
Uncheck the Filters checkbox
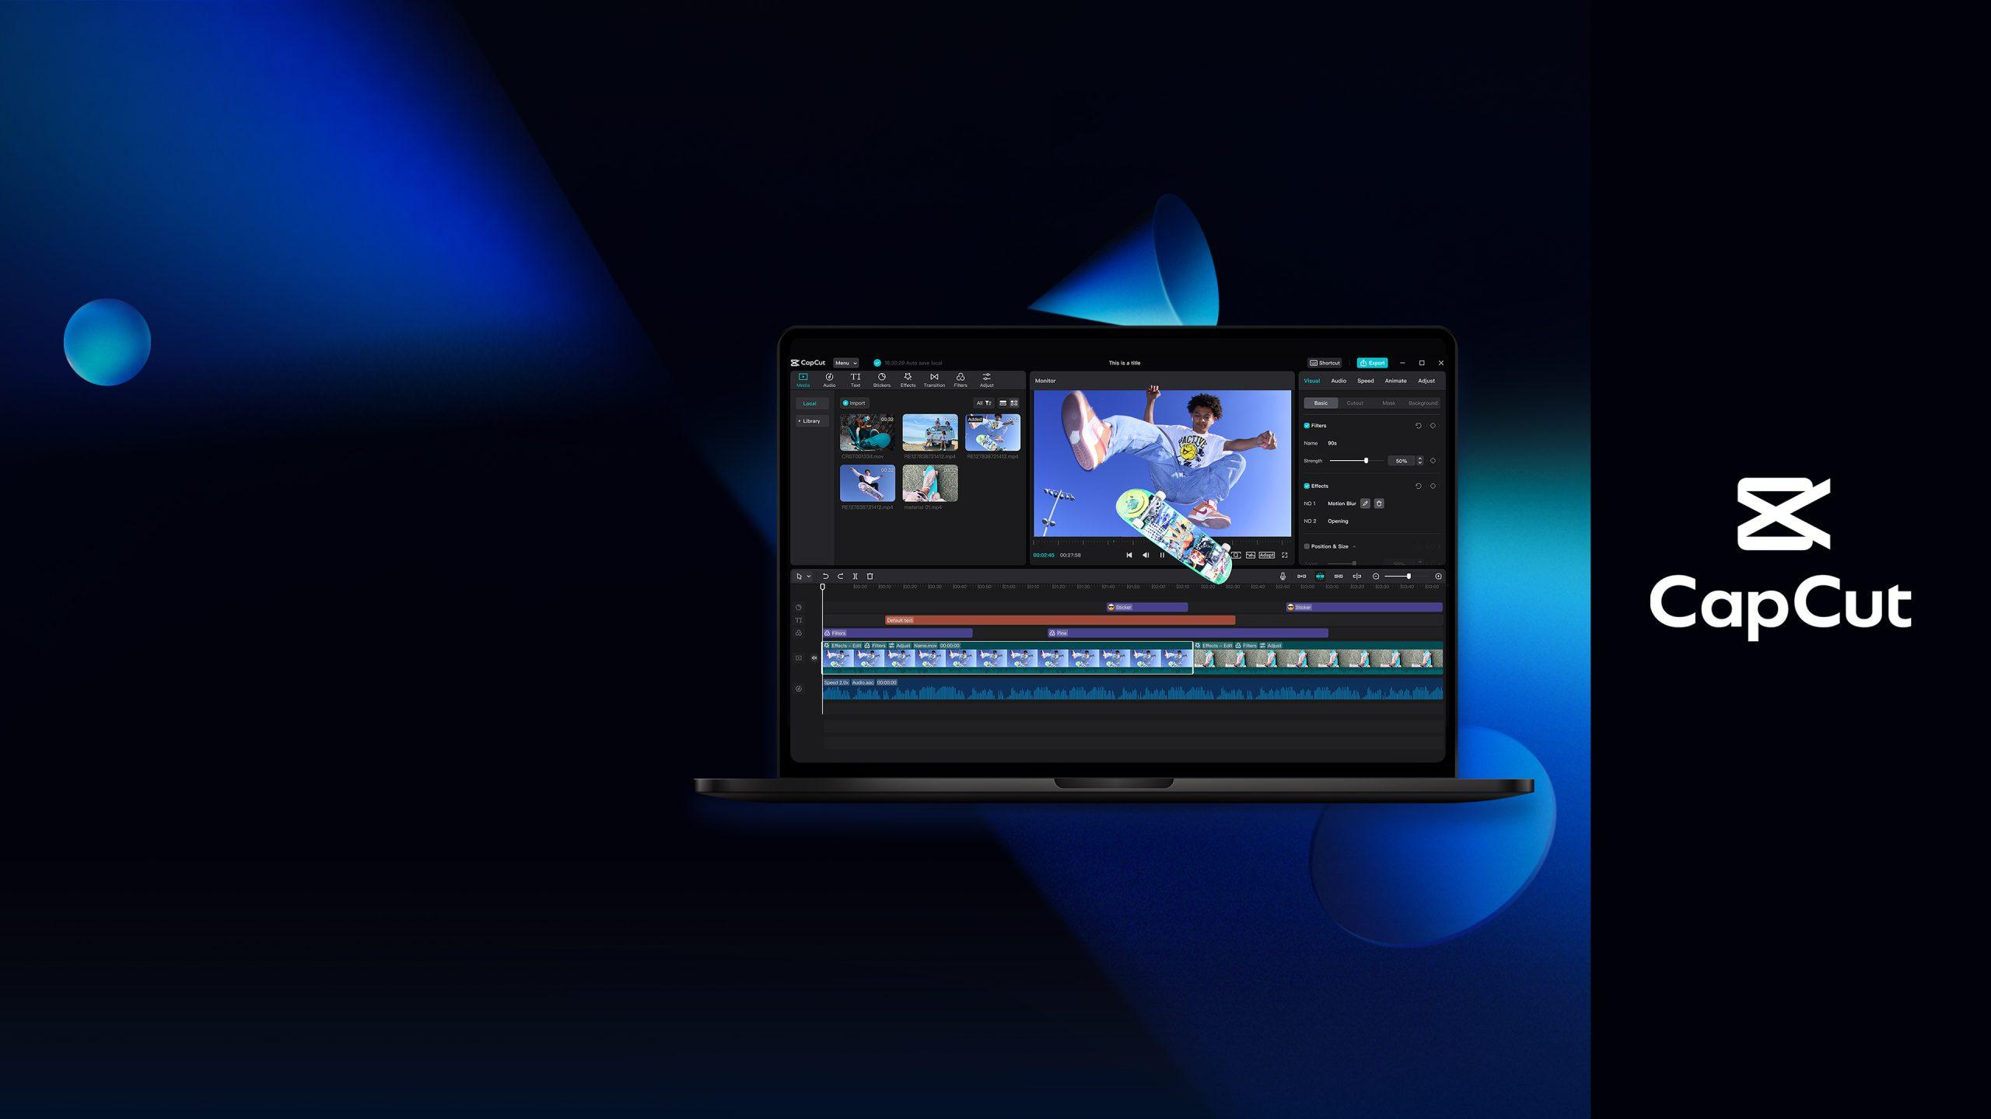[x=1307, y=426]
